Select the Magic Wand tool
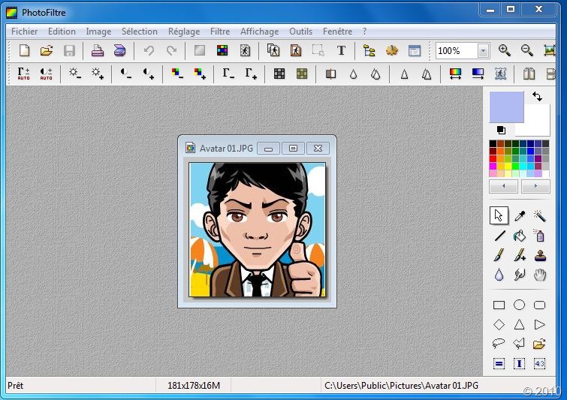This screenshot has width=567, height=400. (539, 215)
